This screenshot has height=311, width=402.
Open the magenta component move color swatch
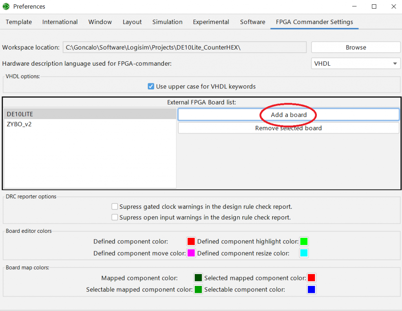coord(191,253)
